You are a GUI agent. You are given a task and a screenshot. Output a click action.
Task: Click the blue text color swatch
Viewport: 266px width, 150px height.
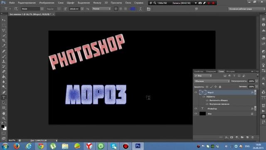click(x=133, y=9)
